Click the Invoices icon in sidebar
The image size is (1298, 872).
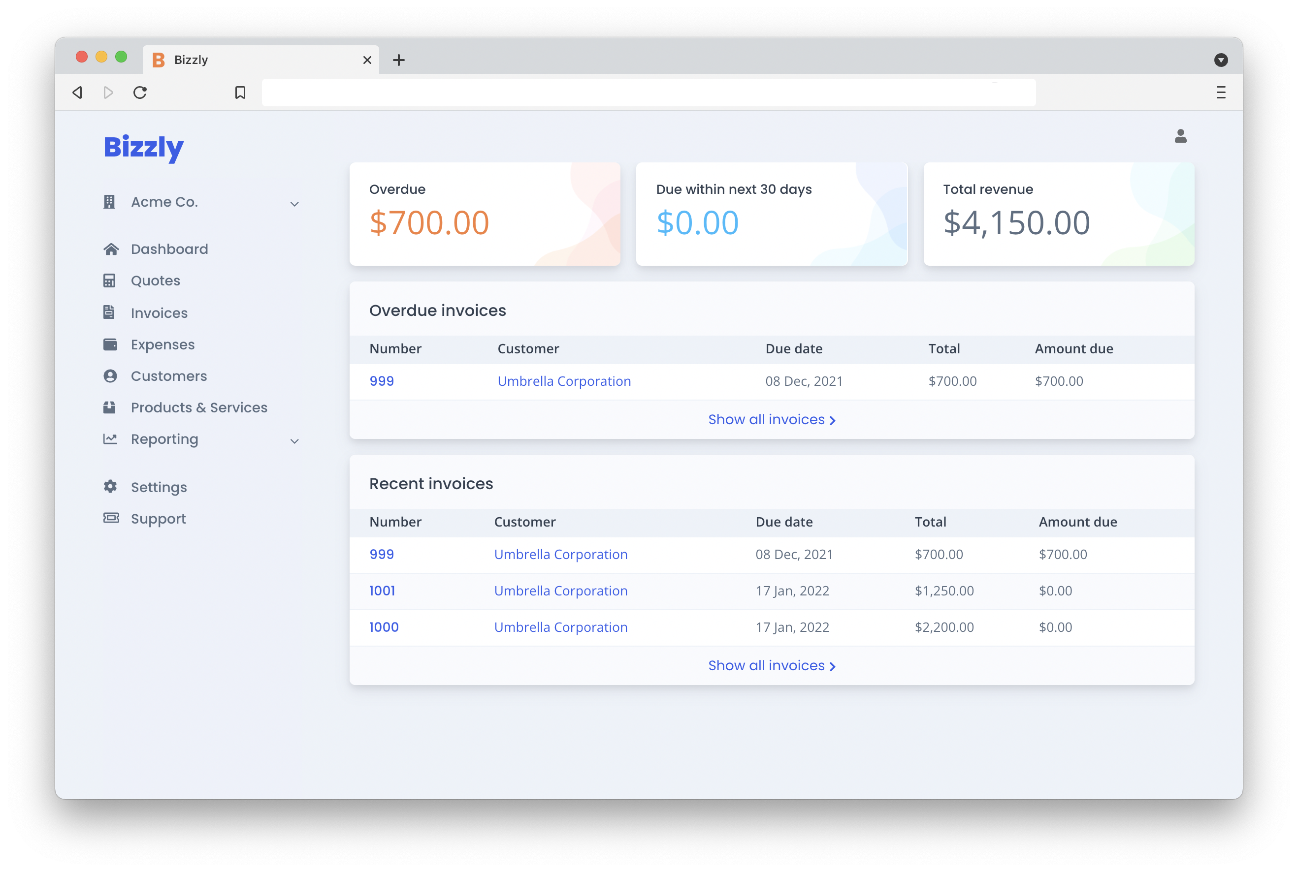coord(110,312)
